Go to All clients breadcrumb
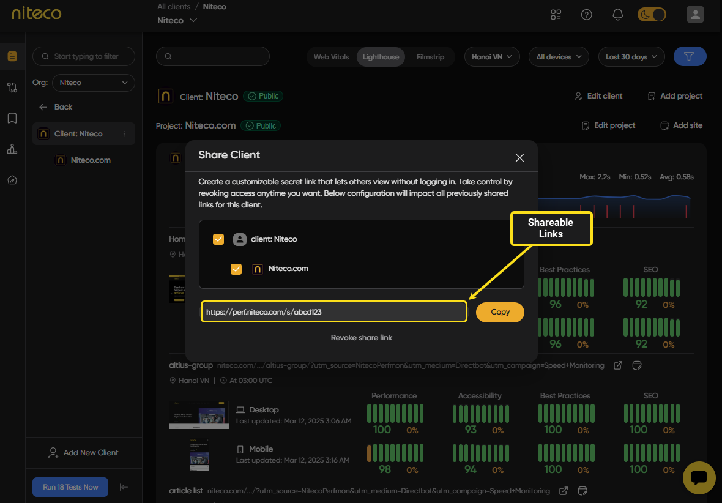The height and width of the screenshot is (503, 722). tap(174, 7)
